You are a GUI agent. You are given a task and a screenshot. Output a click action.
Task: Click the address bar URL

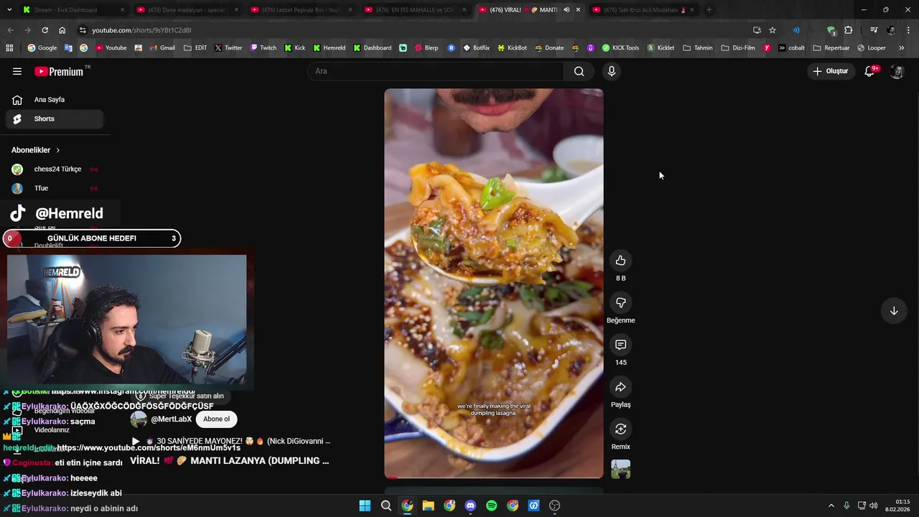141,30
